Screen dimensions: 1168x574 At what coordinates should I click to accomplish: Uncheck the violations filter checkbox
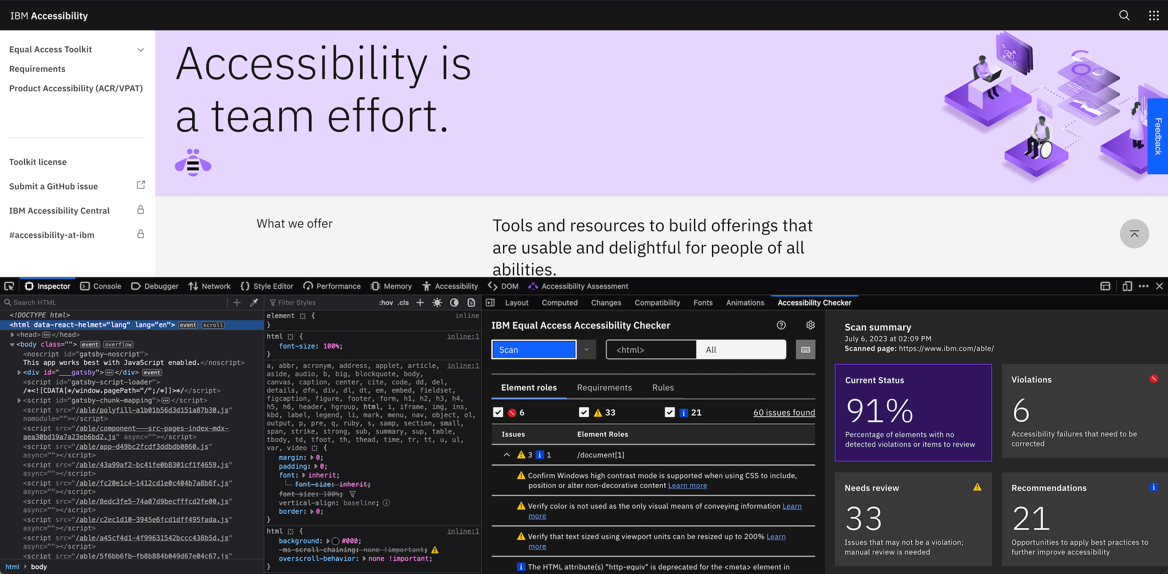pyautogui.click(x=498, y=413)
